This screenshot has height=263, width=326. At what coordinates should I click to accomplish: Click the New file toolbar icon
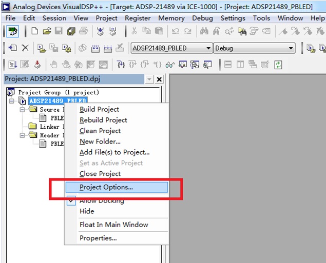[34, 31]
